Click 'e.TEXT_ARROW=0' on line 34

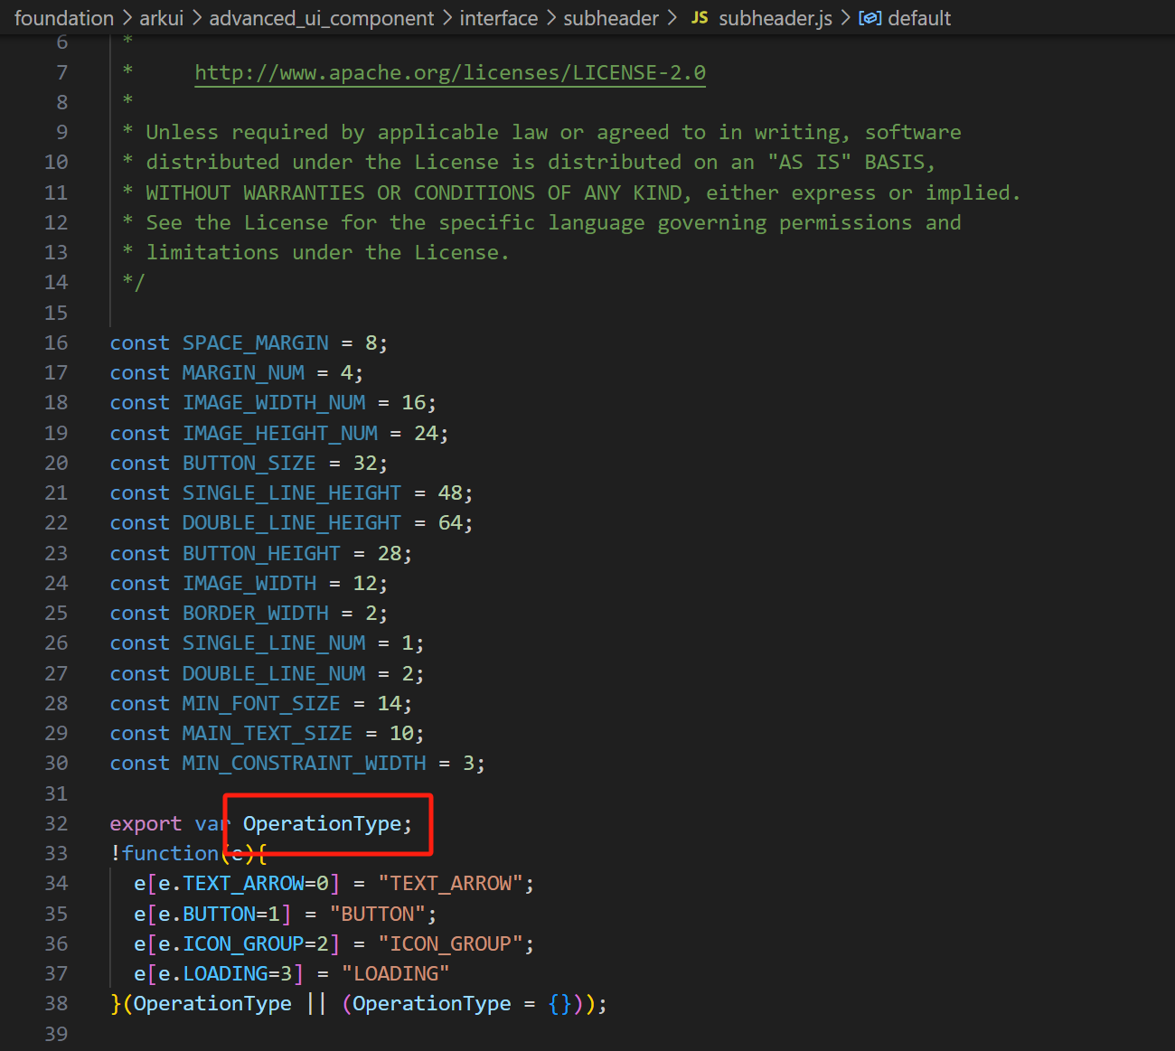(x=243, y=883)
